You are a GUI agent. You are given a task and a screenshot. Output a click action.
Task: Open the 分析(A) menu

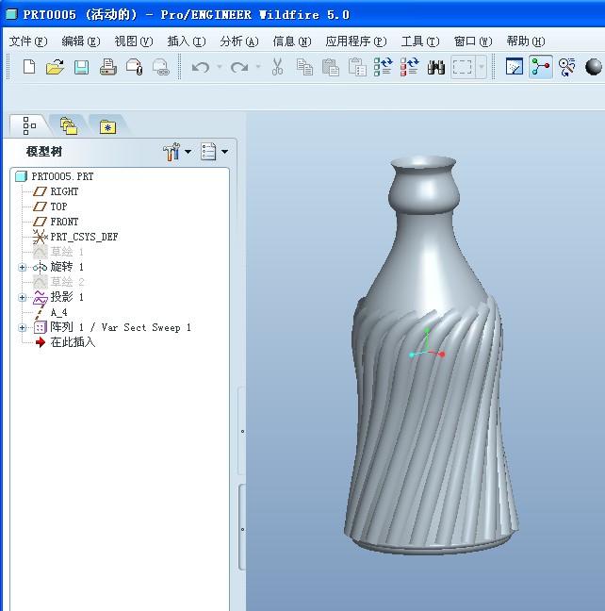(x=239, y=41)
